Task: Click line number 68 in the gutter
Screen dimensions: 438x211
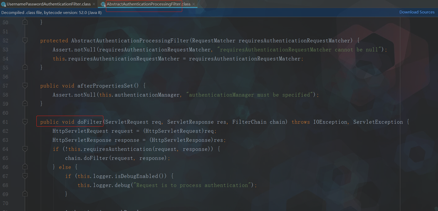Action: click(5, 185)
